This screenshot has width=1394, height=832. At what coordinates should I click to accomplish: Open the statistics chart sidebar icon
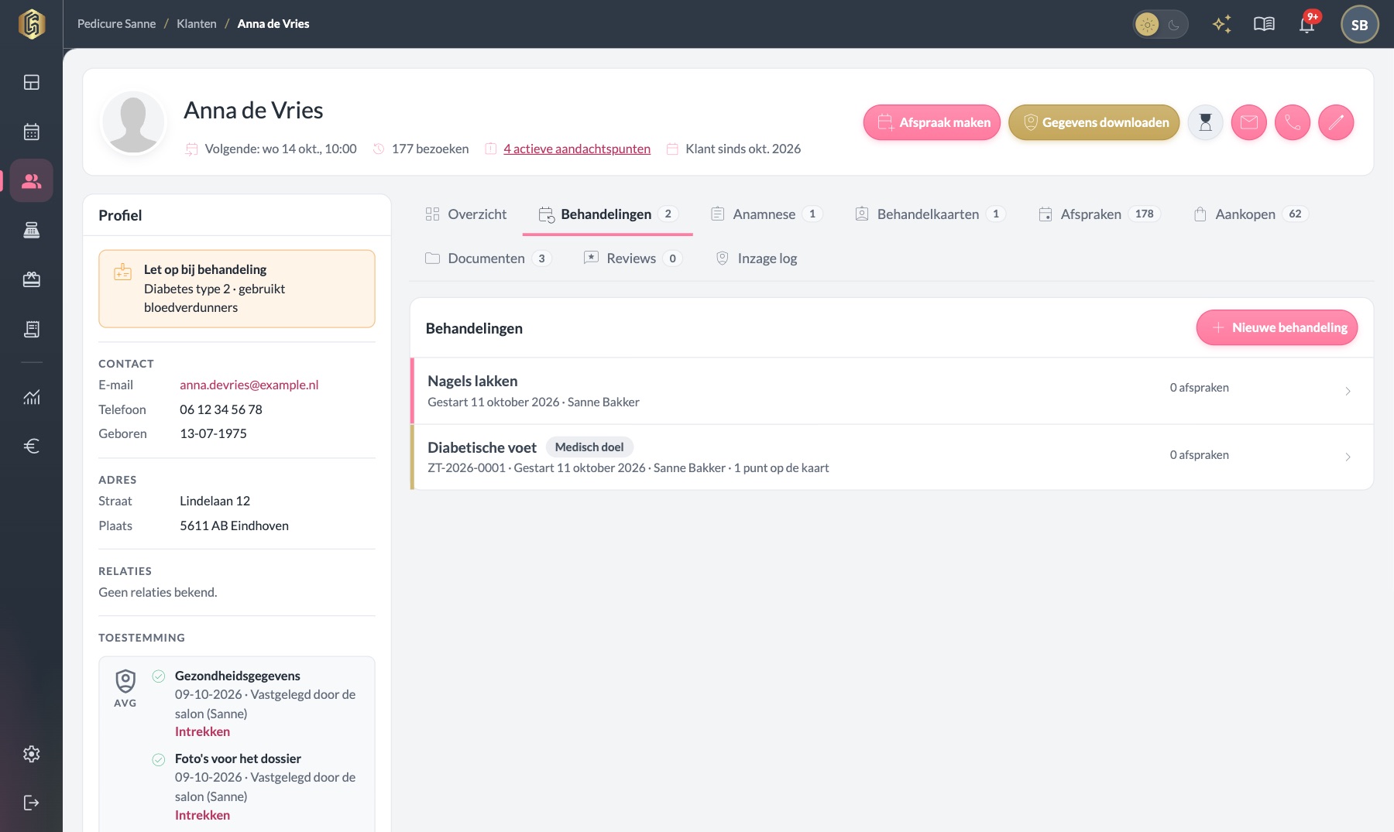click(x=31, y=397)
